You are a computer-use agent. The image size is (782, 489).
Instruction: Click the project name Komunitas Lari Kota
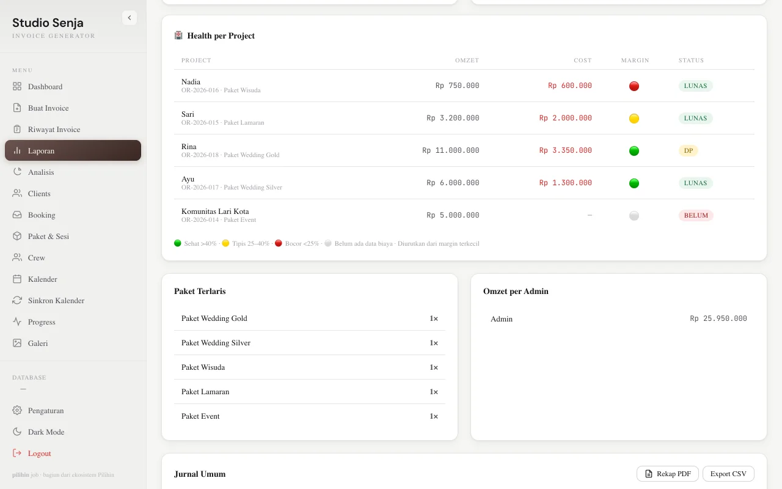[215, 211]
